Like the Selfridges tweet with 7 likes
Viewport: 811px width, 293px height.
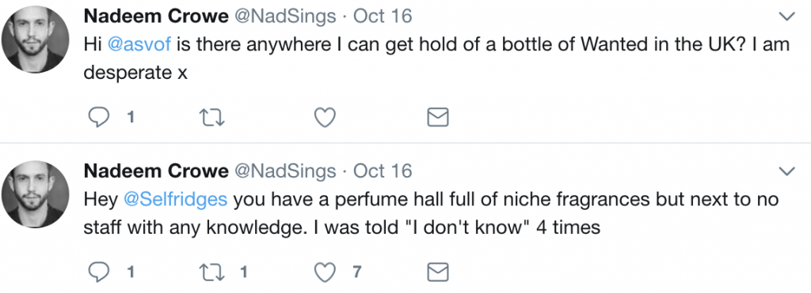pyautogui.click(x=326, y=272)
